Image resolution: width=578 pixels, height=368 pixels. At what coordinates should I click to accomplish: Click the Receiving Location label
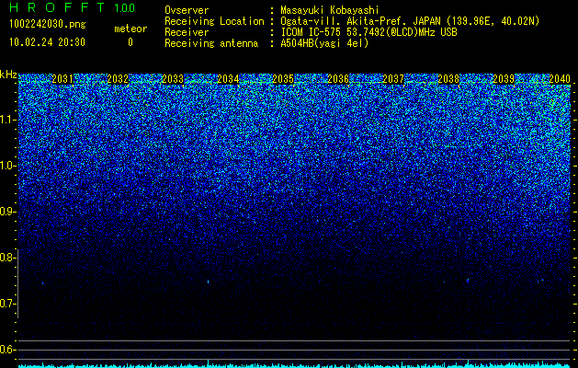tap(214, 21)
